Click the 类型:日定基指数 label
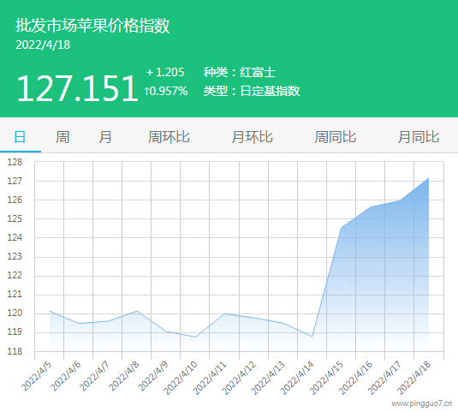The image size is (458, 412). (x=252, y=91)
